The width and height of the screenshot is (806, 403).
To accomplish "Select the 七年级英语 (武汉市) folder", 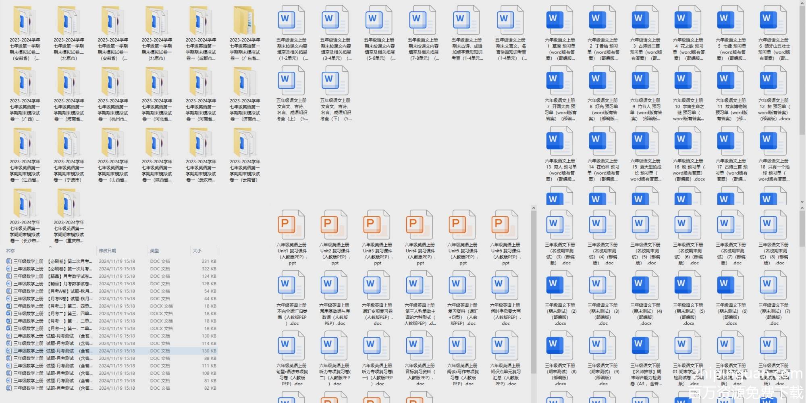I will pyautogui.click(x=201, y=155).
